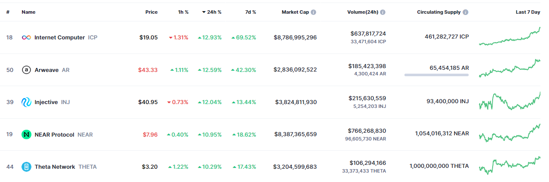Click the Internet Computer infinity logo icon
The height and width of the screenshot is (182, 549).
26,38
